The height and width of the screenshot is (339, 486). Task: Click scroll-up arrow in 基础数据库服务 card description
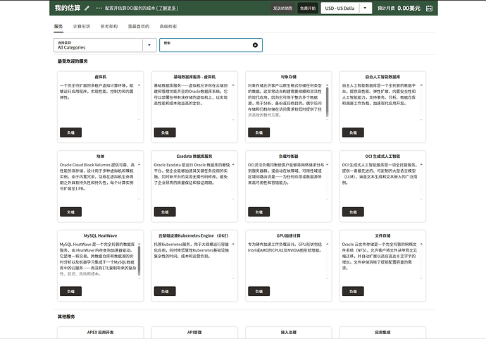coord(233,85)
